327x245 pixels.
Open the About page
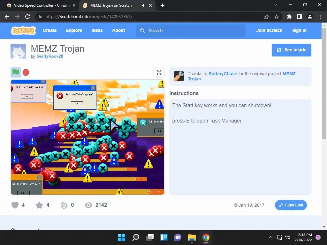point(118,30)
